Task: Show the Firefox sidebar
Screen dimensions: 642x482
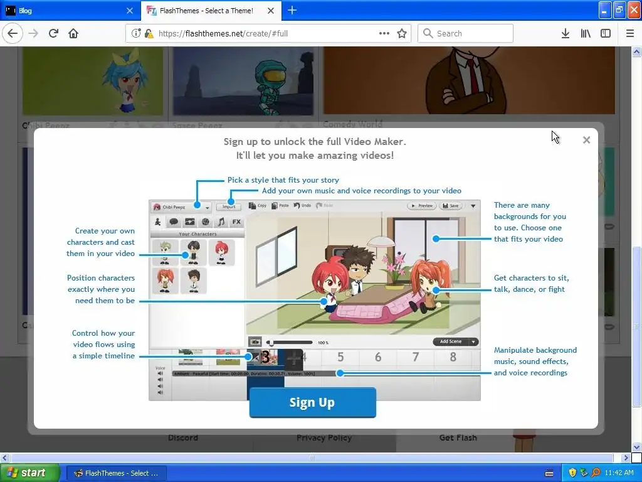Action: [606, 33]
